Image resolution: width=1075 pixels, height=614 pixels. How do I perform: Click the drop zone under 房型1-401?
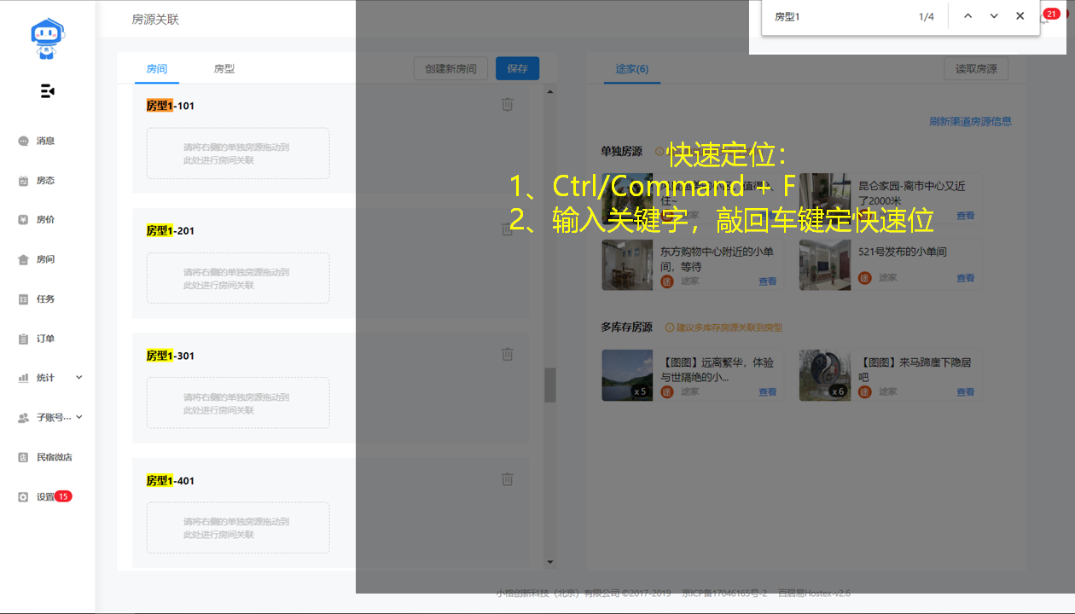pos(238,528)
